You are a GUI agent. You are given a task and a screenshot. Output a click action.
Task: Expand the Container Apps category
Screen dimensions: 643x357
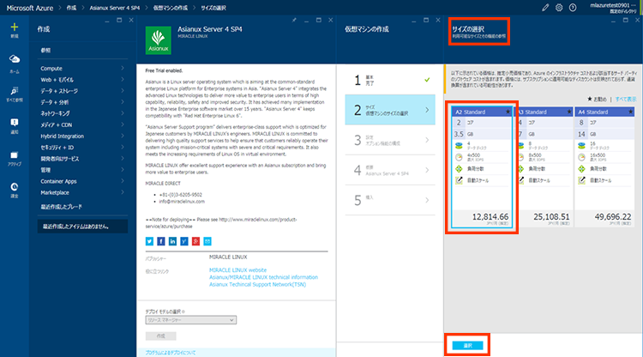coord(82,181)
